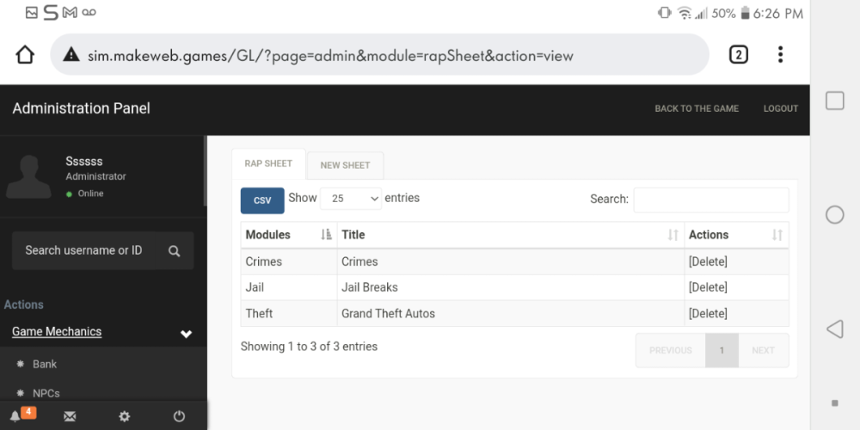Export the table with CSV button

tap(262, 200)
